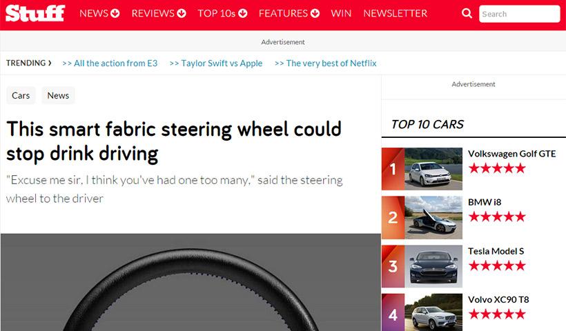Open the WIN menu item

(341, 13)
